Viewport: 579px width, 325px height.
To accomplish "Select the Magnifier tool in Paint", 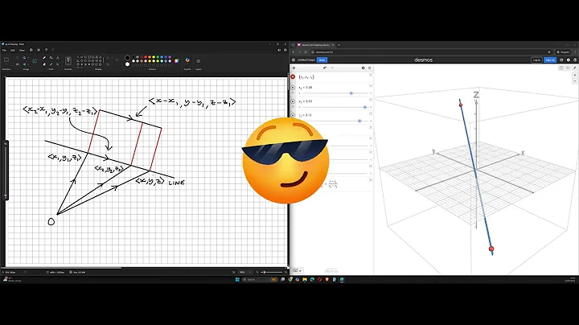I will click(x=58, y=64).
